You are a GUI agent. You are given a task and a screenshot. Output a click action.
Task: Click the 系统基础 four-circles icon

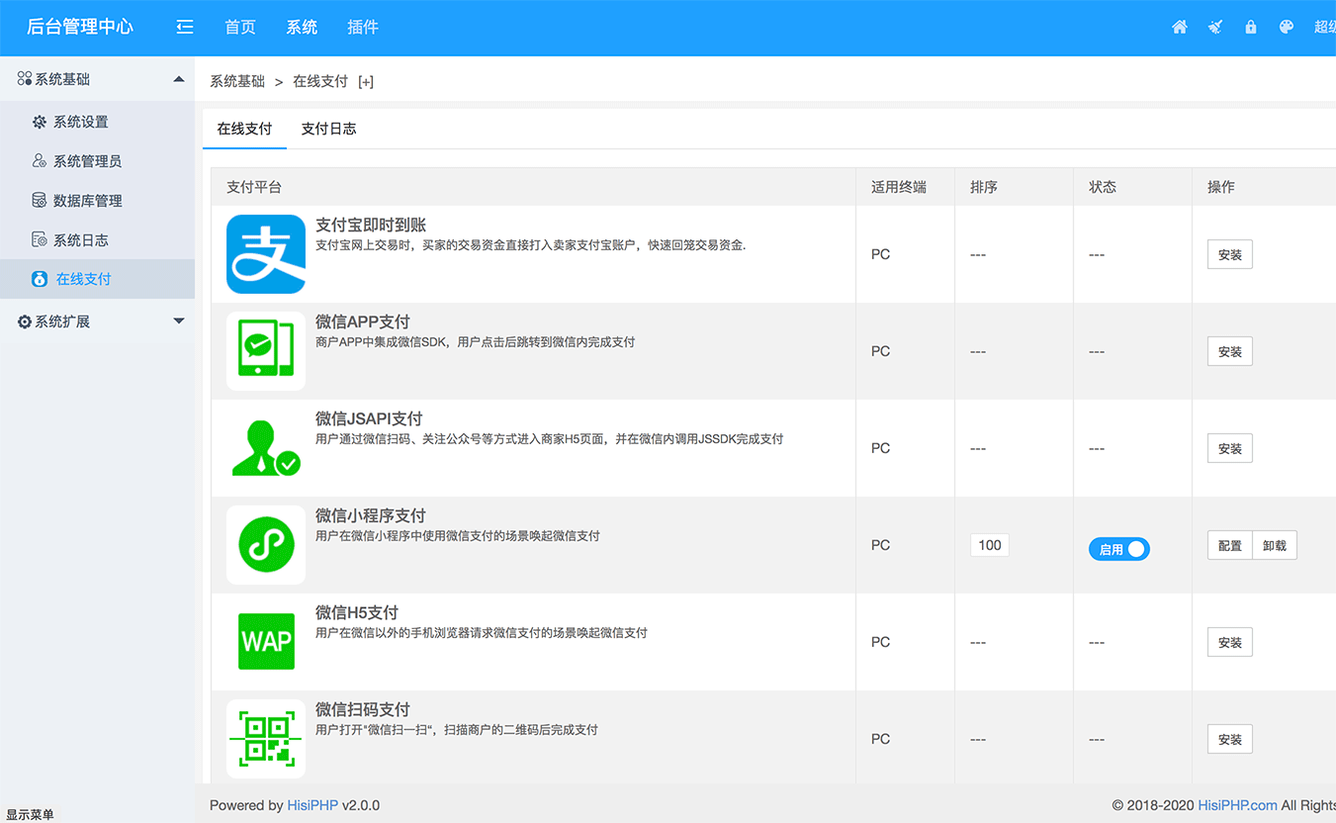[x=25, y=79]
